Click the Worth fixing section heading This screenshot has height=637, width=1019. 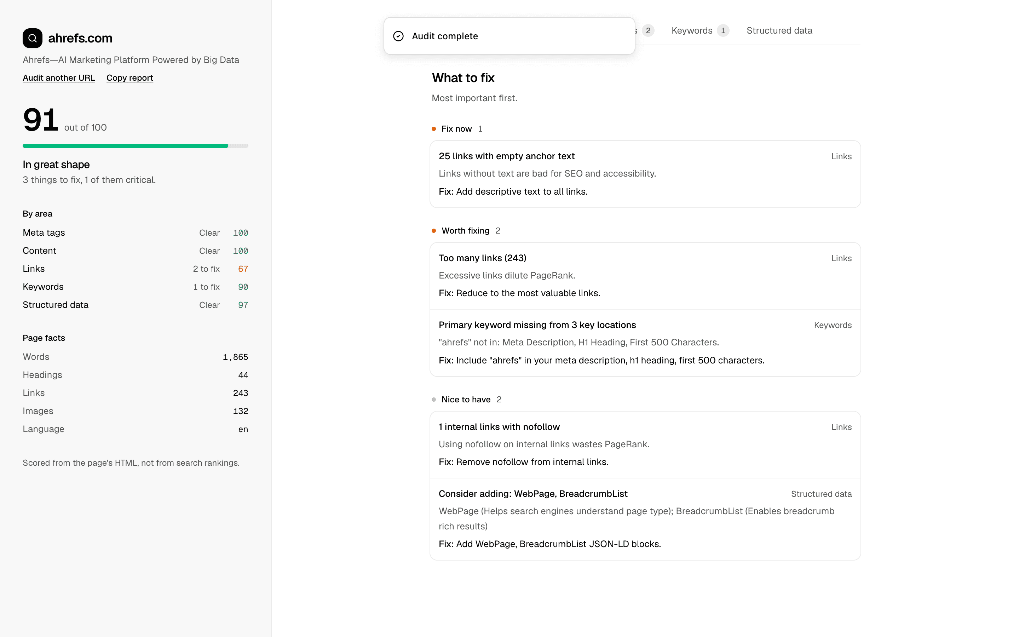point(466,231)
